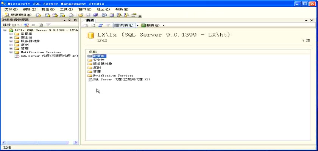318x151 pixels.
Task: Open the Summary pane active files dropdown
Action: click(306, 20)
